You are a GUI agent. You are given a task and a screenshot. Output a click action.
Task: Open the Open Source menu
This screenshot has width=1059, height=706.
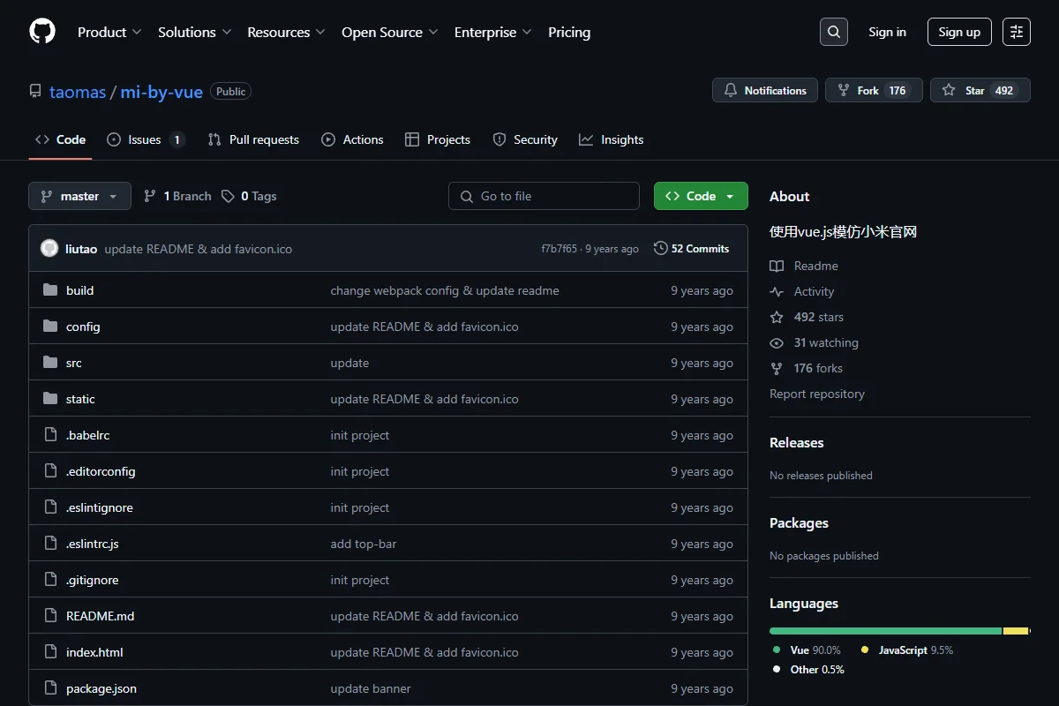[x=390, y=32]
